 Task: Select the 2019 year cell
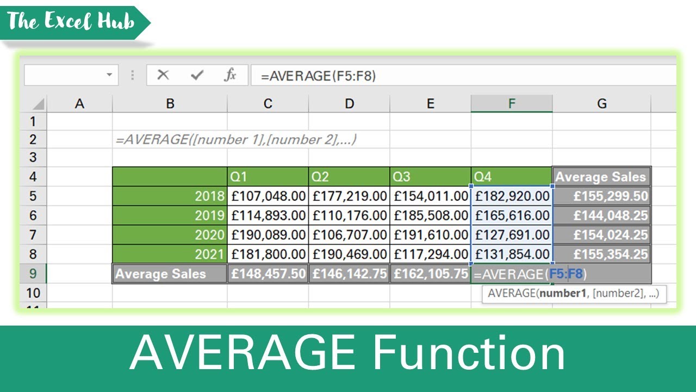point(170,215)
